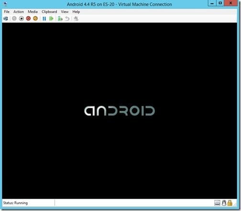This screenshot has width=241, height=211.
Task: Minimize the Virtual Machine Connection window
Action: (x=212, y=3)
